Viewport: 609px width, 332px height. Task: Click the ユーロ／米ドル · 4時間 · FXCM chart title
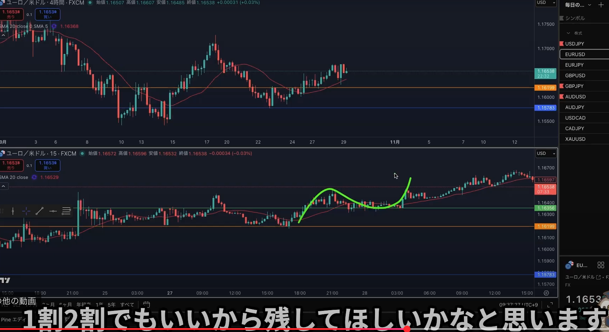(45, 3)
